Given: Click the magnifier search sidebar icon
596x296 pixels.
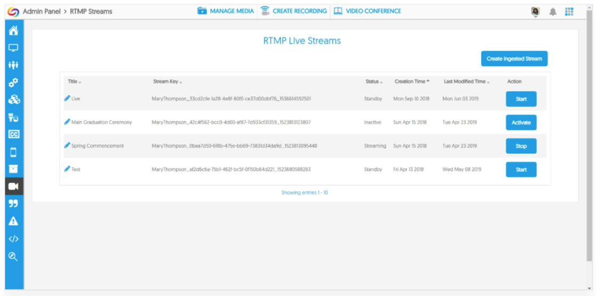Looking at the screenshot, I should pyautogui.click(x=13, y=257).
